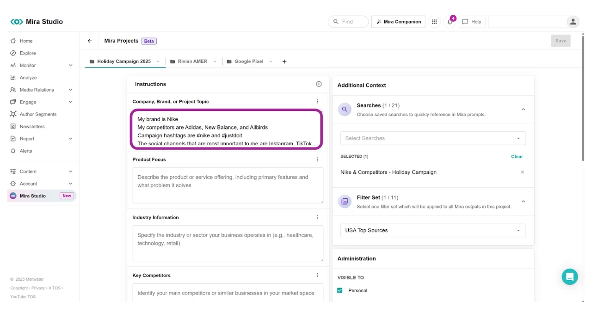Viewport: 592px width, 319px height.
Task: Open the Analyze chart icon
Action: point(13,78)
